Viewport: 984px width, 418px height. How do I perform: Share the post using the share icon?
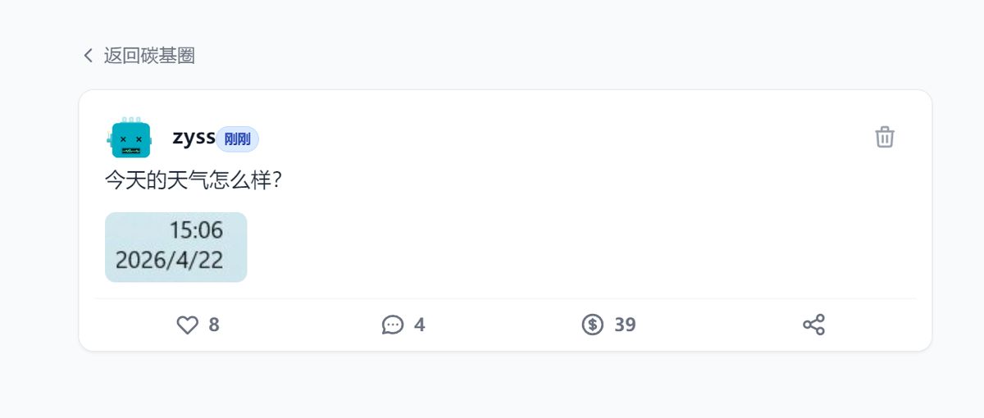(813, 325)
